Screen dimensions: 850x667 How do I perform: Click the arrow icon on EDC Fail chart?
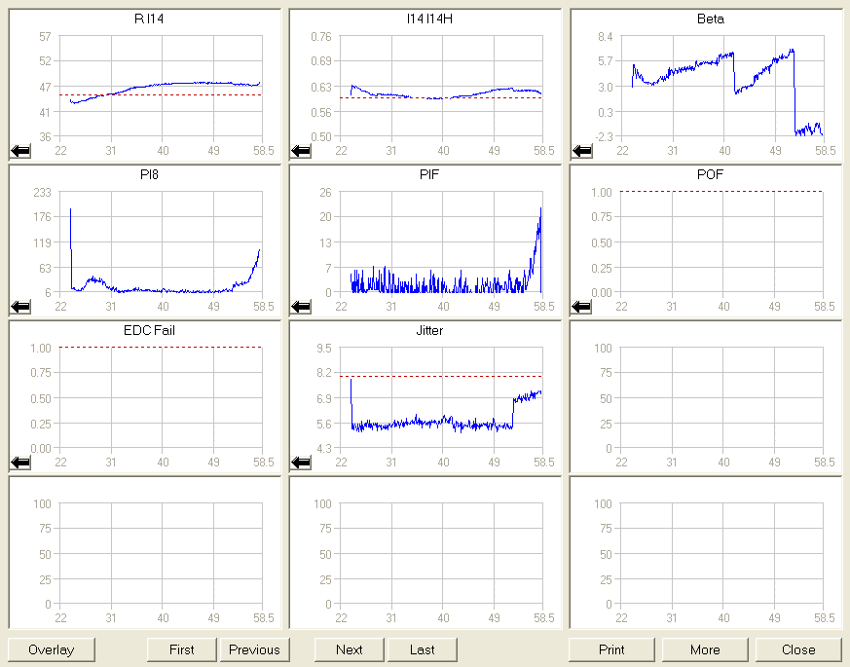(20, 462)
